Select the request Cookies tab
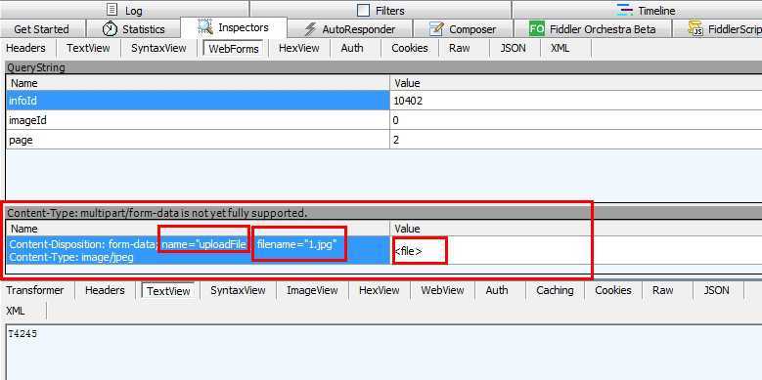The image size is (762, 380). [410, 48]
